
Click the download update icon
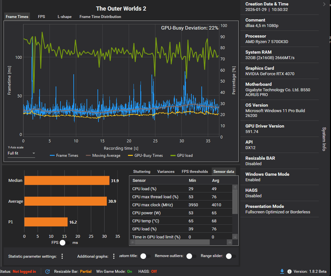pyautogui.click(x=282, y=272)
